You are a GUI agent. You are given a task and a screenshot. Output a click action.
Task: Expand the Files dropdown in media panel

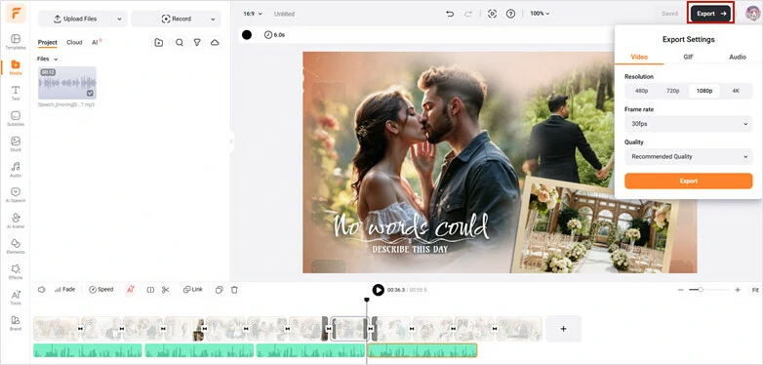click(x=48, y=59)
